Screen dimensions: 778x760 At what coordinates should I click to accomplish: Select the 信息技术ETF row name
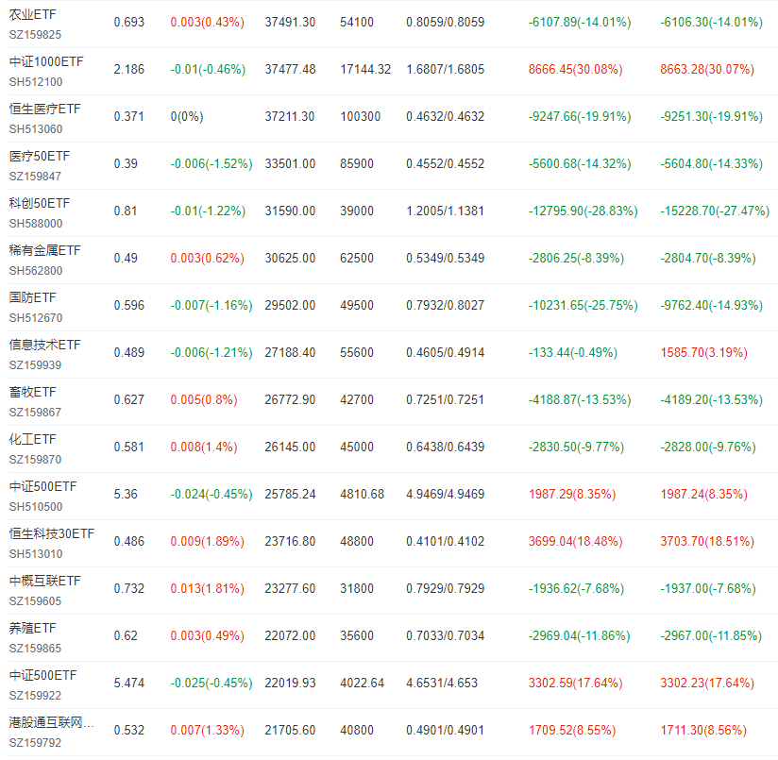click(x=44, y=345)
